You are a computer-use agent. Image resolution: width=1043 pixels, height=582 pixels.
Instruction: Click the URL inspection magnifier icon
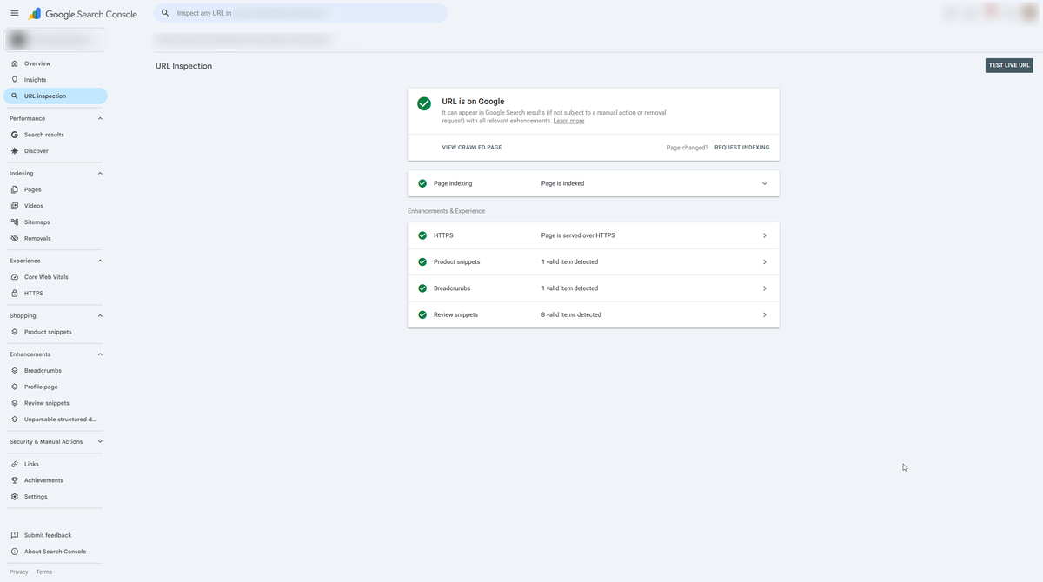[x=15, y=96]
